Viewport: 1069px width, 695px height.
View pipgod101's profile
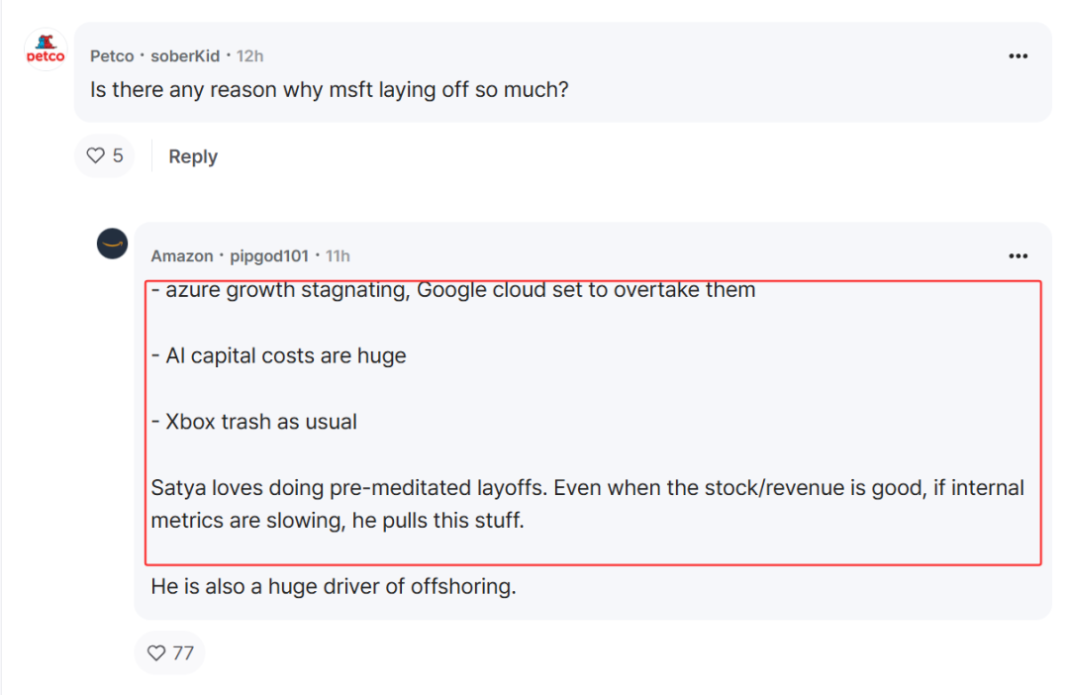[x=269, y=255]
